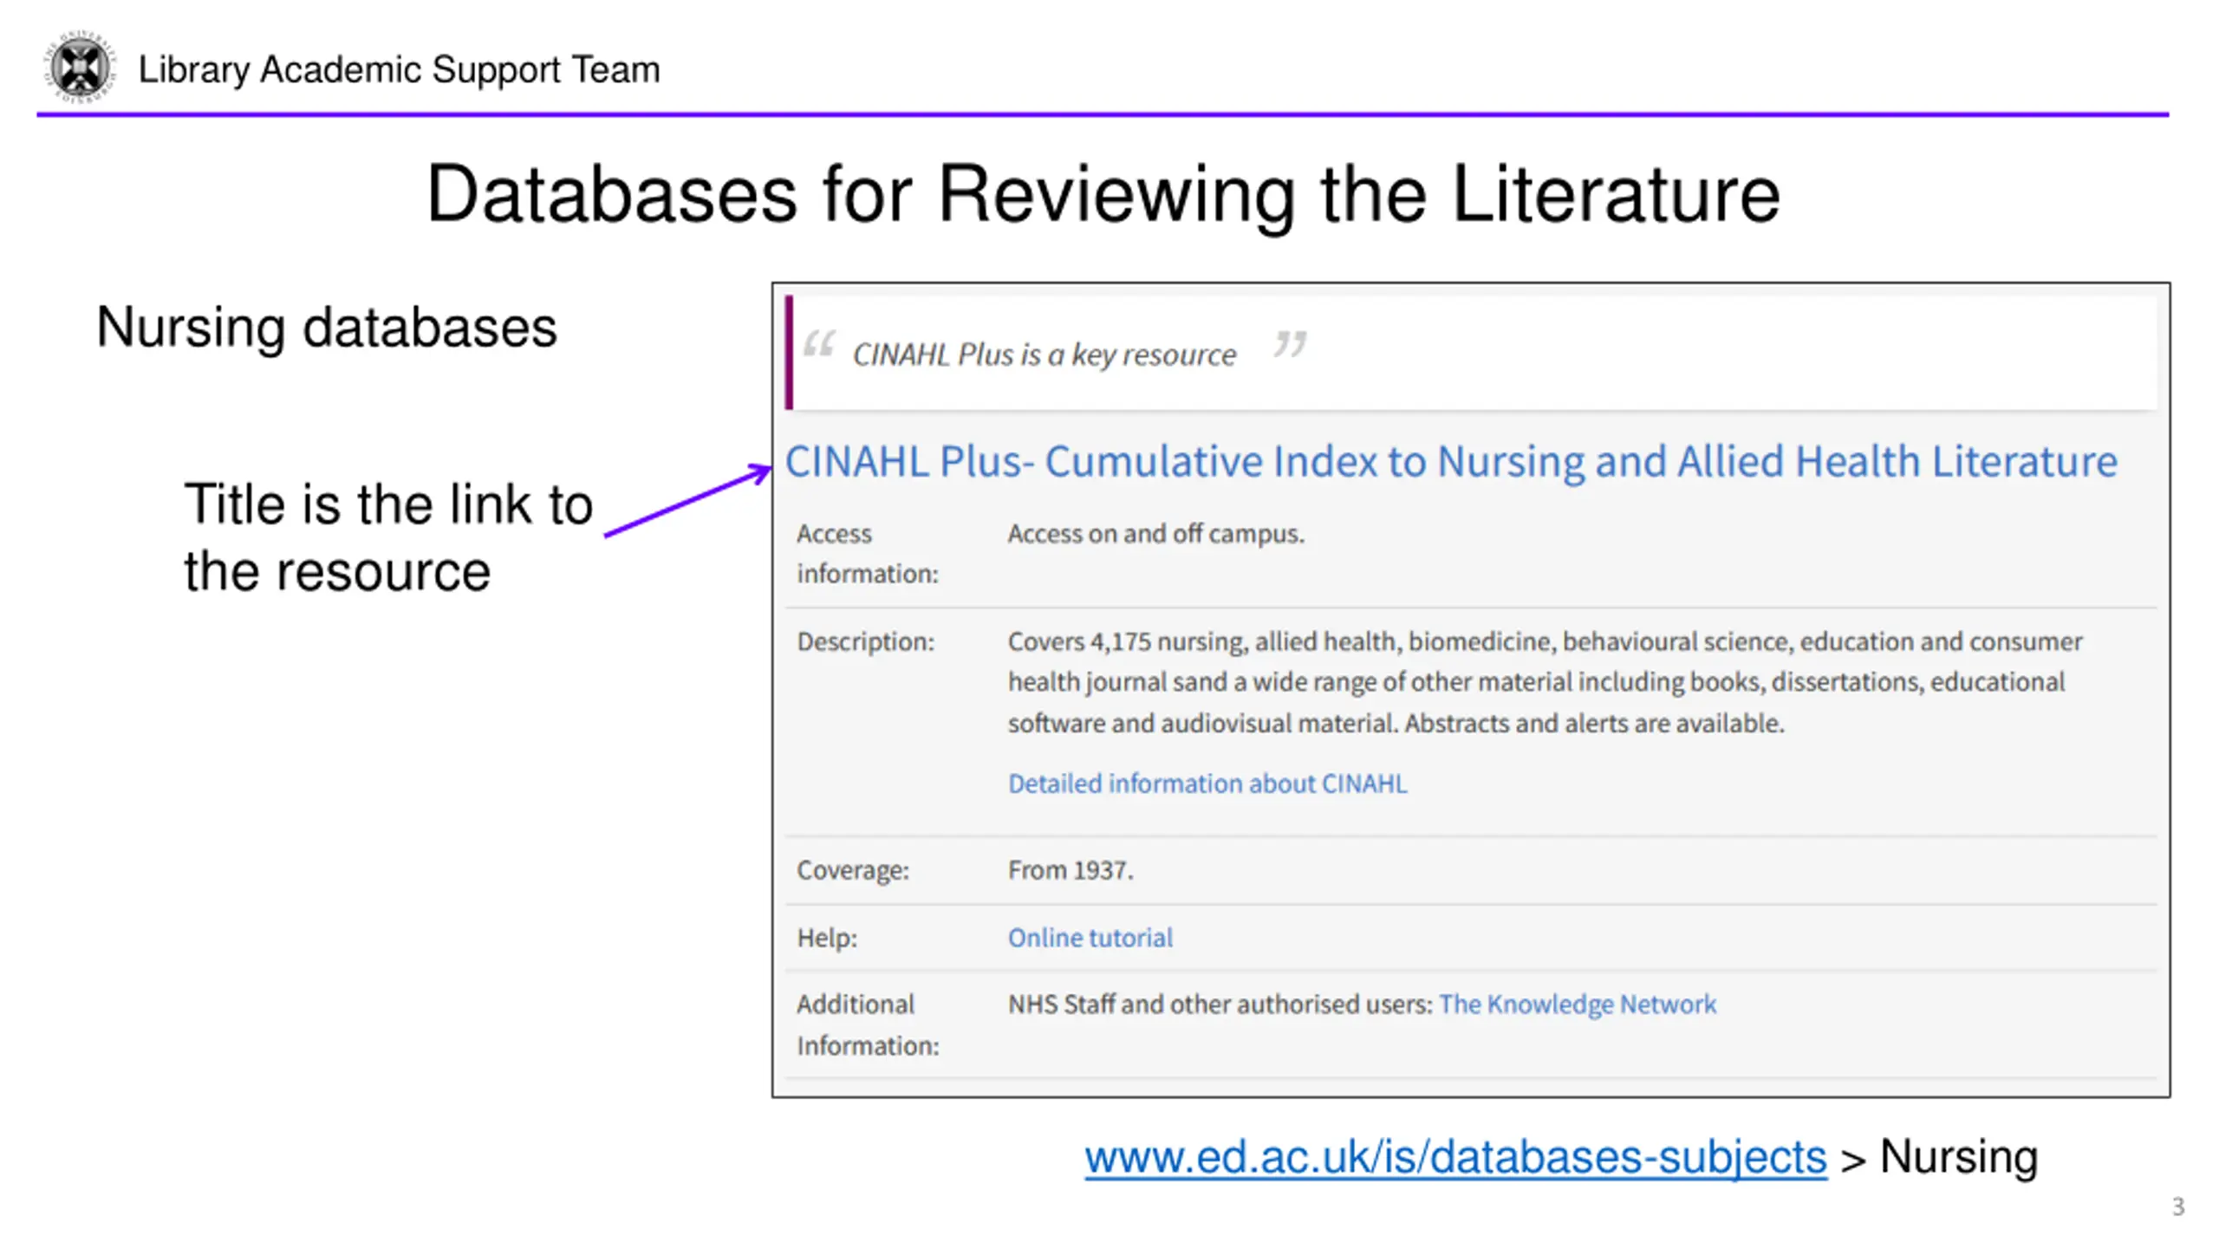Screen dimensions: 2219x1248
Task: Follow The Knowledge Network link
Action: pos(1577,1004)
